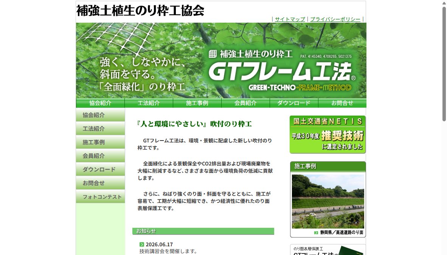Click the お知らせ section header
The image size is (447, 255).
point(203,231)
